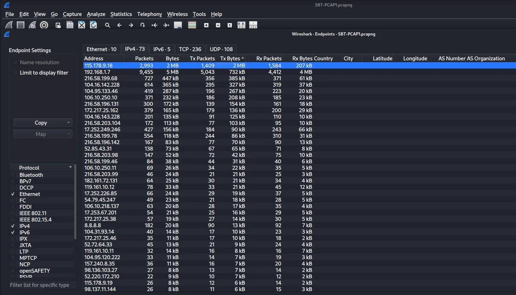Uncheck the Ethernet protocol checkbox
The width and height of the screenshot is (516, 295).
13,194
